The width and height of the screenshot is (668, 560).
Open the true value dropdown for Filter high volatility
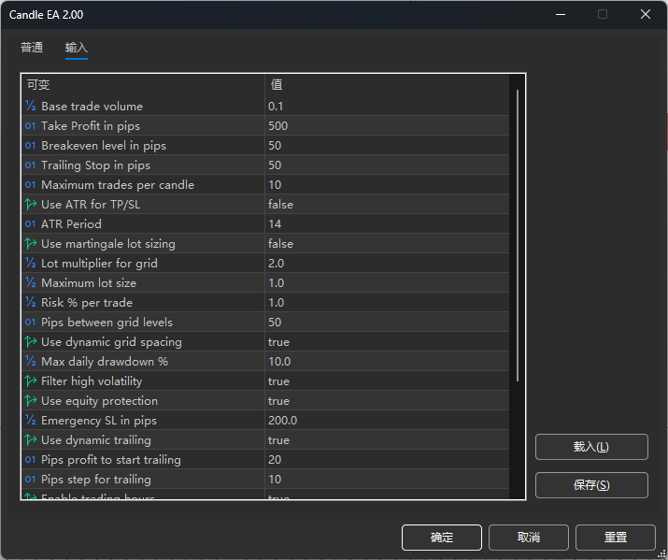(278, 381)
